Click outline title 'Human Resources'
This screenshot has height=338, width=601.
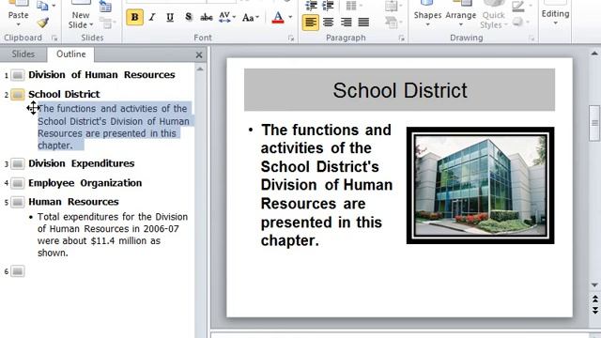(x=73, y=202)
